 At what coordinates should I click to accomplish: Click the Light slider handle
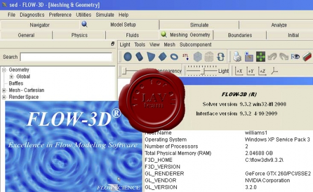click(202, 71)
